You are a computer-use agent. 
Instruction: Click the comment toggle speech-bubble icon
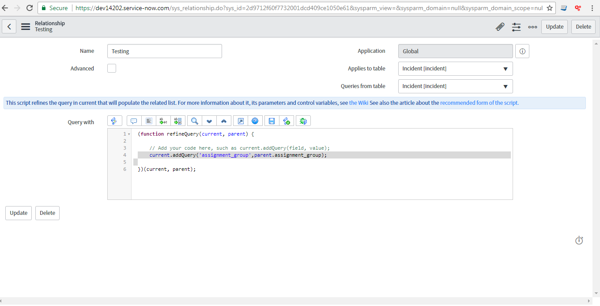[x=134, y=121]
